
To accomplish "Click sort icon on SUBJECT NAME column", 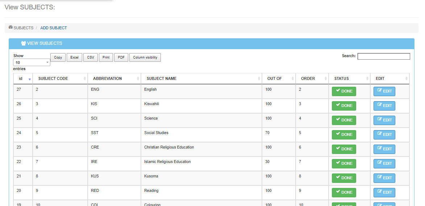I will [259, 79].
